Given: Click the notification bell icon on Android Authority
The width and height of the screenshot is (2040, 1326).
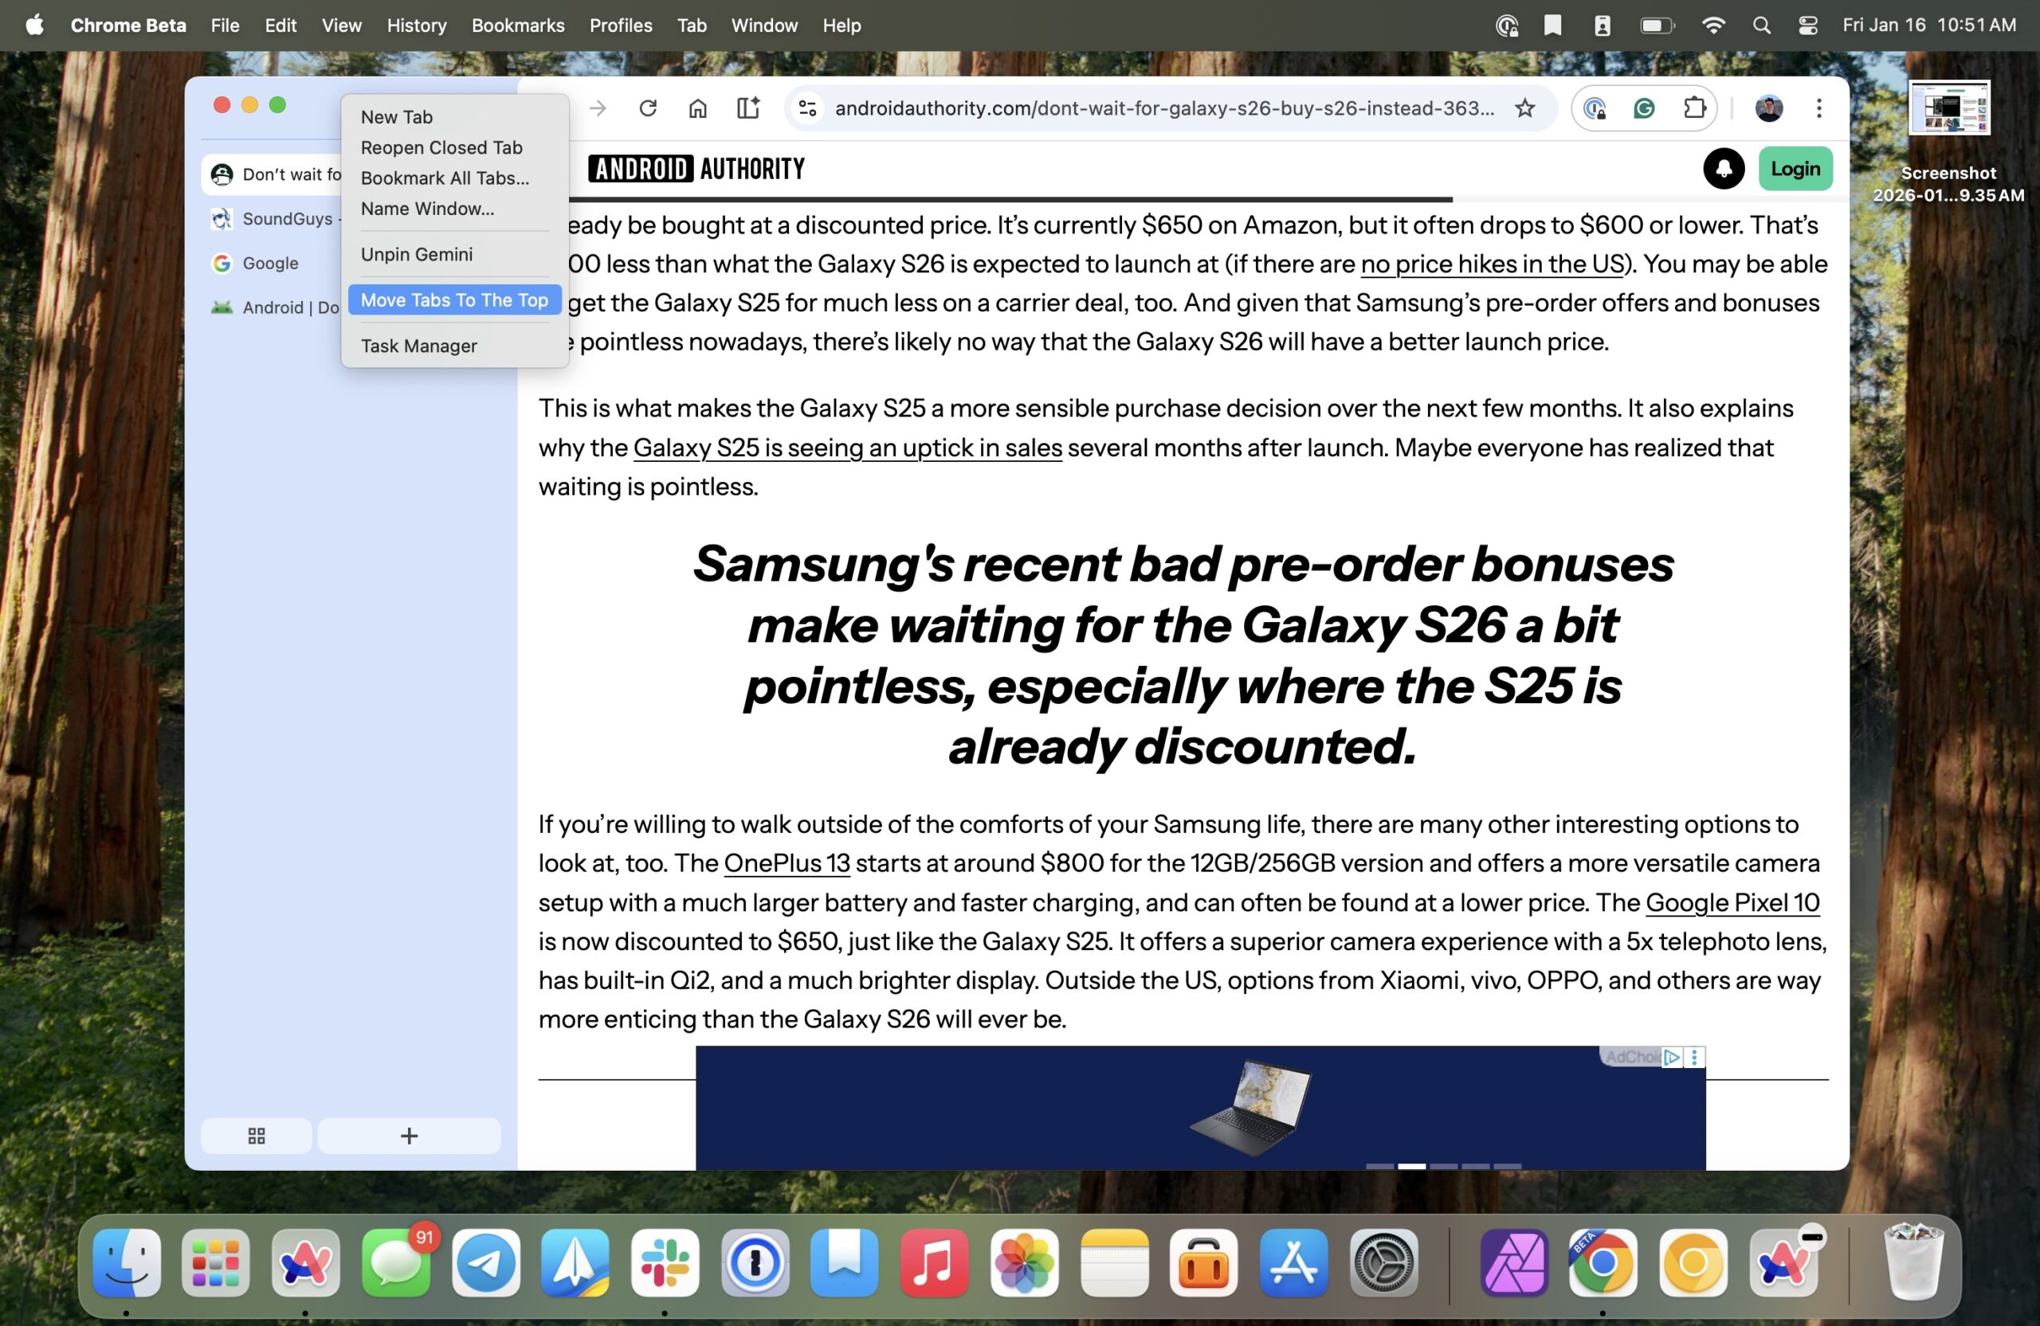Looking at the screenshot, I should (x=1724, y=169).
